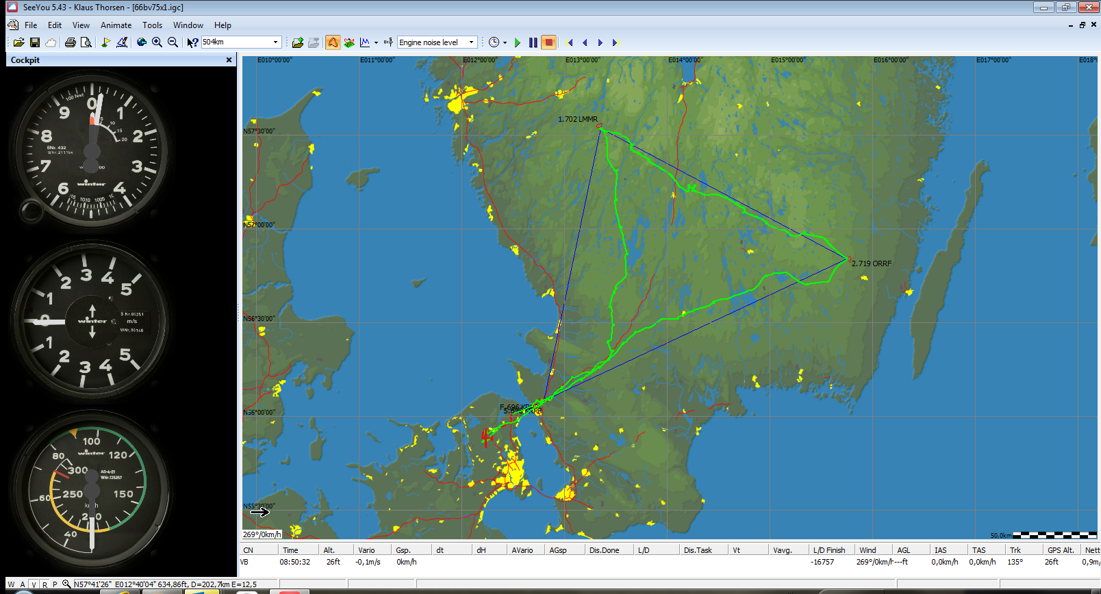Click the greyed-out folder icon in toolbar
The width and height of the screenshot is (1101, 594).
[314, 42]
